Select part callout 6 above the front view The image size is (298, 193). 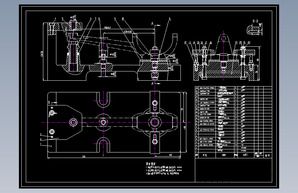(91, 19)
